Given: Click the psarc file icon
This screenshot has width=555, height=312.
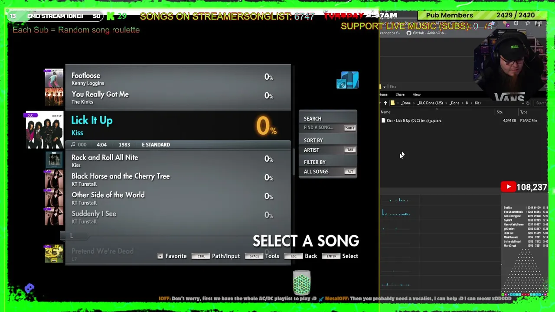Looking at the screenshot, I should coord(383,120).
